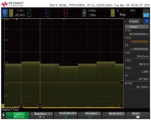Click the trigger level 196V value
151x120 pixels.
tap(133, 10)
